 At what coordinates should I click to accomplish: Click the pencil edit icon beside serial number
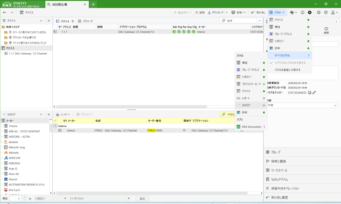314,93
